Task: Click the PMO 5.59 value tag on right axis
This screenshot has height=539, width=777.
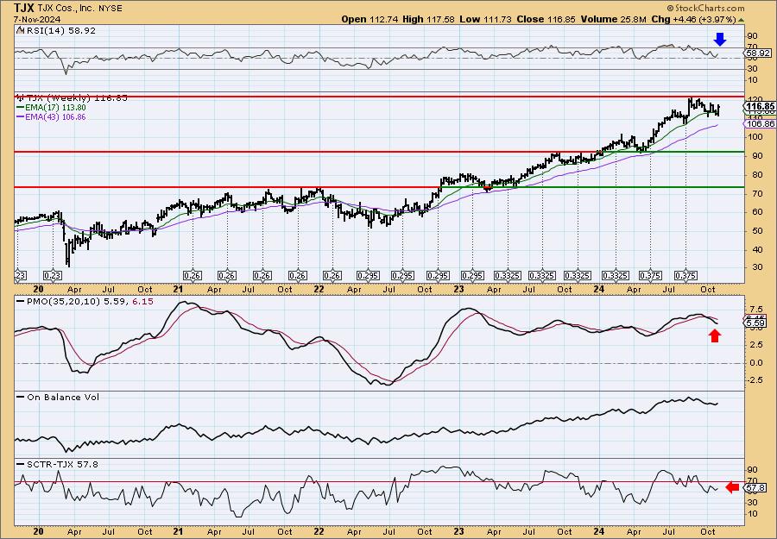Action: click(757, 323)
